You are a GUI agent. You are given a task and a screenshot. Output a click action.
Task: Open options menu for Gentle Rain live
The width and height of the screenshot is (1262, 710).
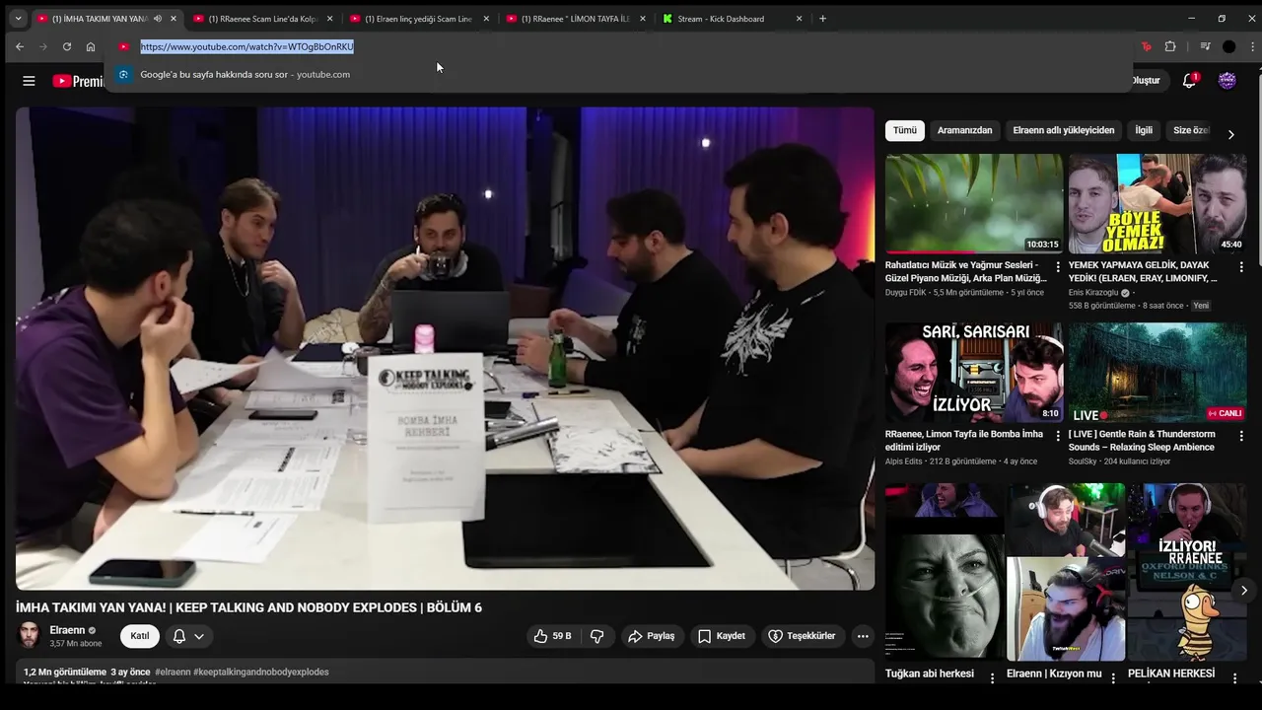(1241, 436)
